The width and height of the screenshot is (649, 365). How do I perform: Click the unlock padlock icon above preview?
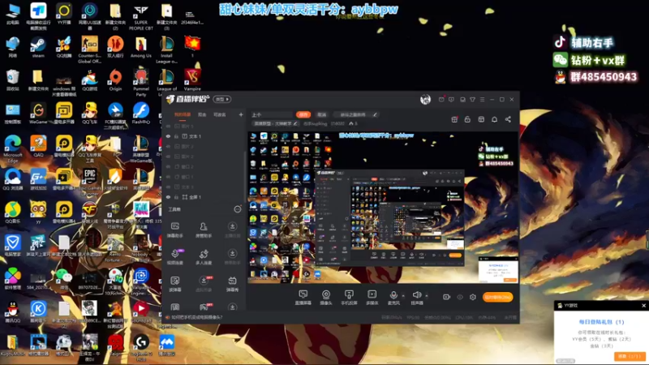point(467,119)
